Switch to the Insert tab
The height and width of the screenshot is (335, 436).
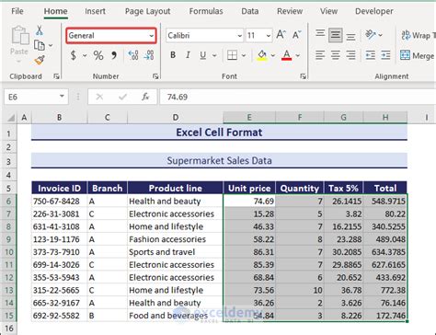point(95,11)
